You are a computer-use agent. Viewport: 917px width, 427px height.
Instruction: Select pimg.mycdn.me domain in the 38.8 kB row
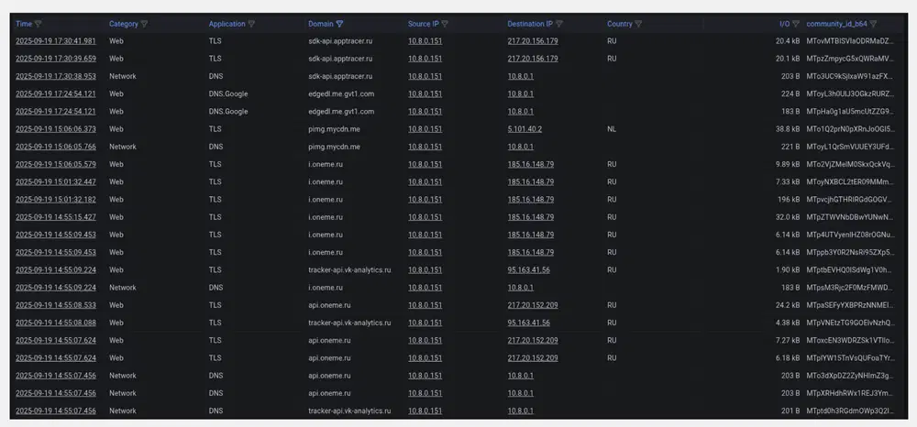pos(334,129)
